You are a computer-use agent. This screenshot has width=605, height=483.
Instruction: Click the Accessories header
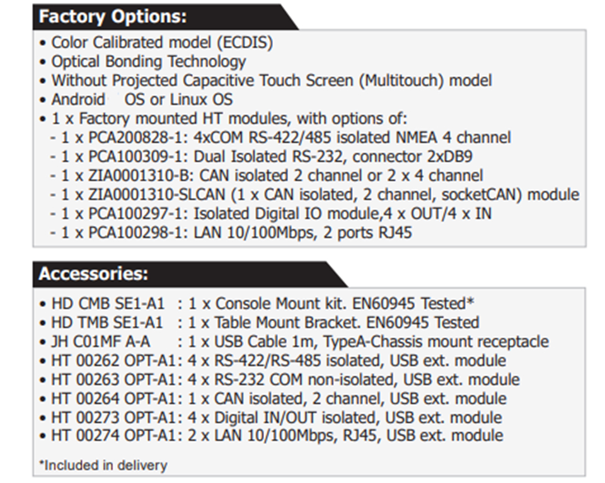point(94,274)
